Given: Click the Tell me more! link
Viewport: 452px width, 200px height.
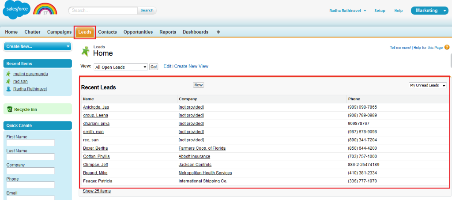Looking at the screenshot, I should tap(400, 48).
